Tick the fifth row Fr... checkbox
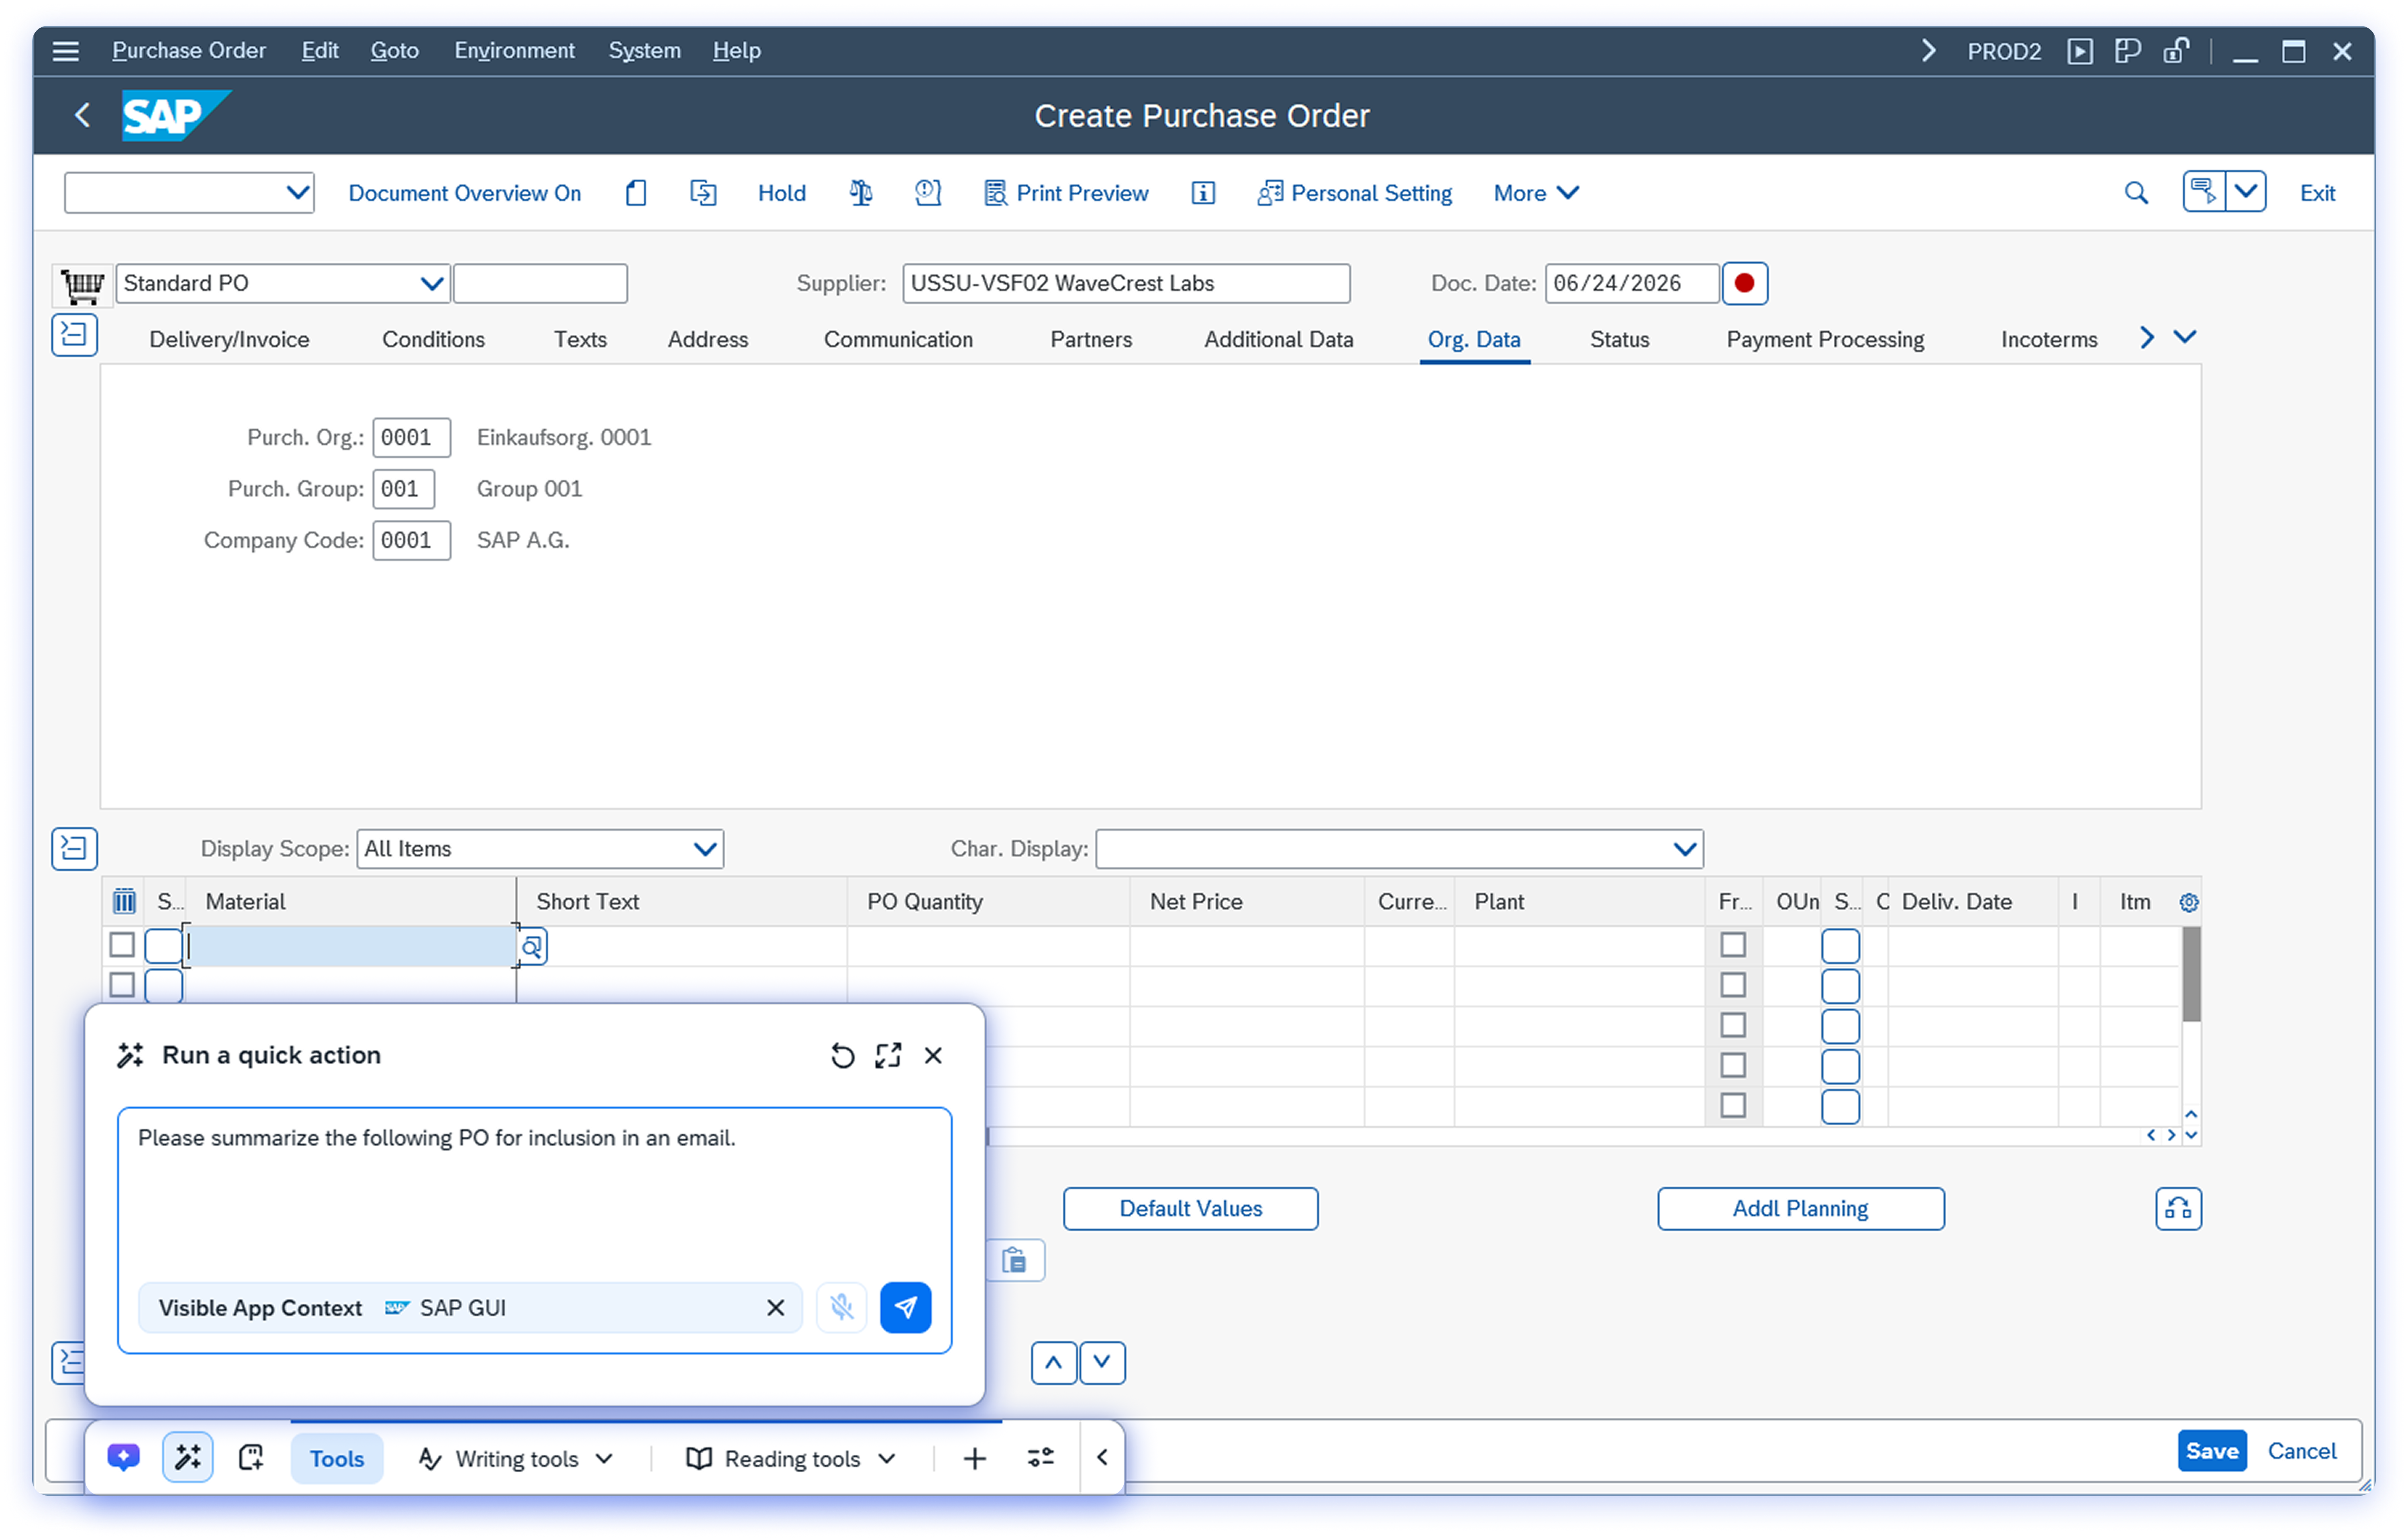The image size is (2408, 1539). [1733, 1105]
